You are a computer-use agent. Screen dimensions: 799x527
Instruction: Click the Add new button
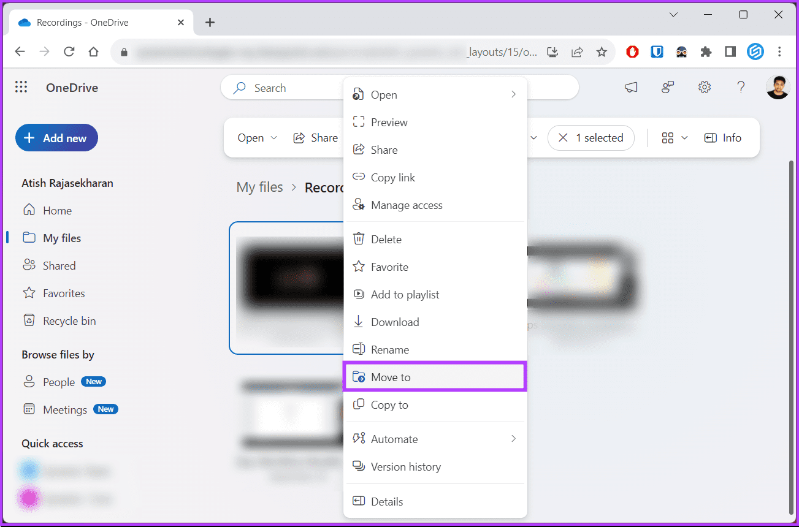click(56, 138)
